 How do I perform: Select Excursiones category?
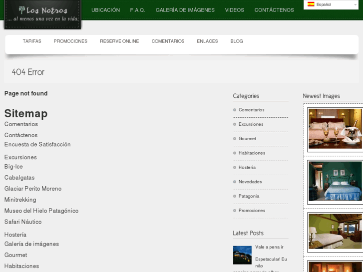[251, 124]
